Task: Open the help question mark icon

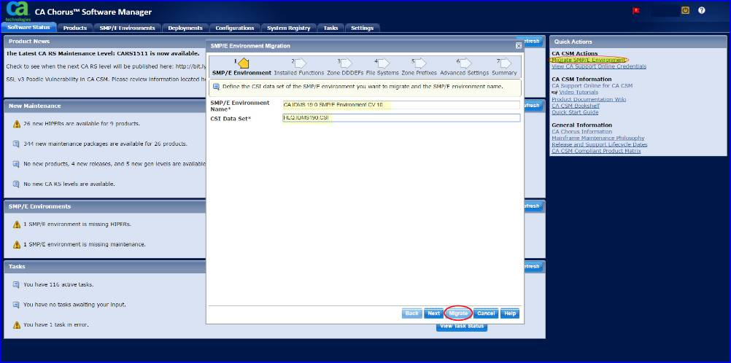Action: [702, 10]
